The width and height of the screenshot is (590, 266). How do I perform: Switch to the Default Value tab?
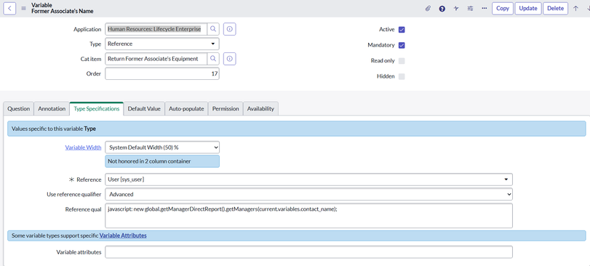coord(144,108)
